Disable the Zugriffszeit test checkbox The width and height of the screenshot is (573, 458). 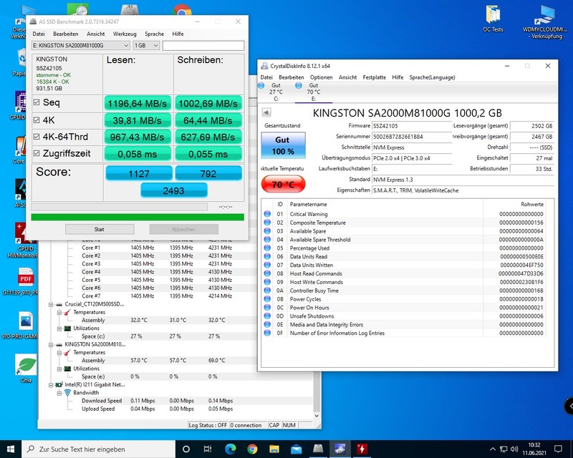(x=37, y=152)
